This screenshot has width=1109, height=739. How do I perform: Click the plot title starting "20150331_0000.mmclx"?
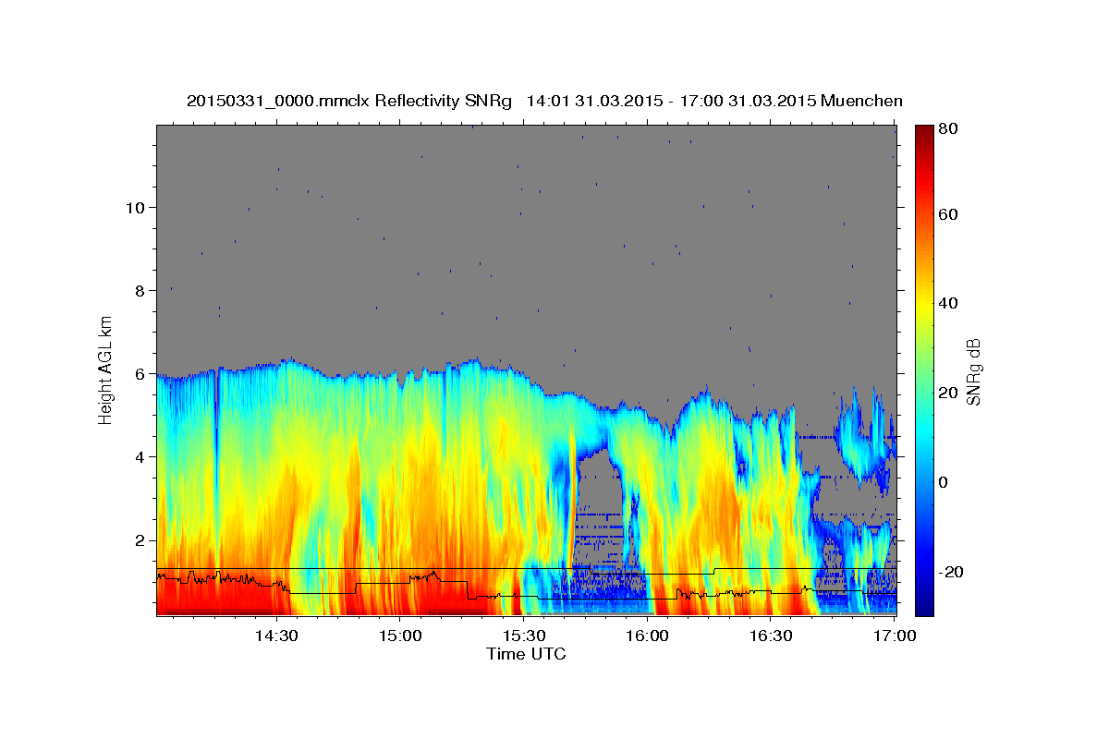pos(544,101)
